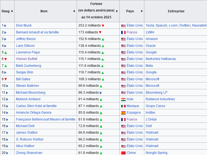
Task: Click green up arrow next to rank 5
Action: coord(5,53)
